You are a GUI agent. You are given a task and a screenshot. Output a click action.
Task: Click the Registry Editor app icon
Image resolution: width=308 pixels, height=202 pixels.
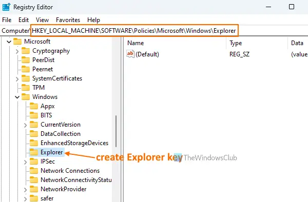click(6, 7)
